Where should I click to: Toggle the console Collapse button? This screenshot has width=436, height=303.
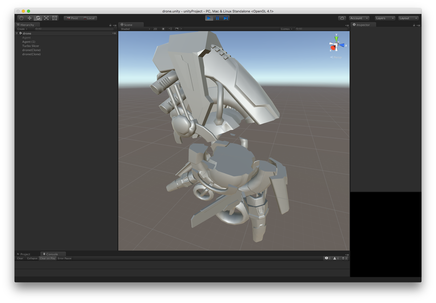click(32, 258)
